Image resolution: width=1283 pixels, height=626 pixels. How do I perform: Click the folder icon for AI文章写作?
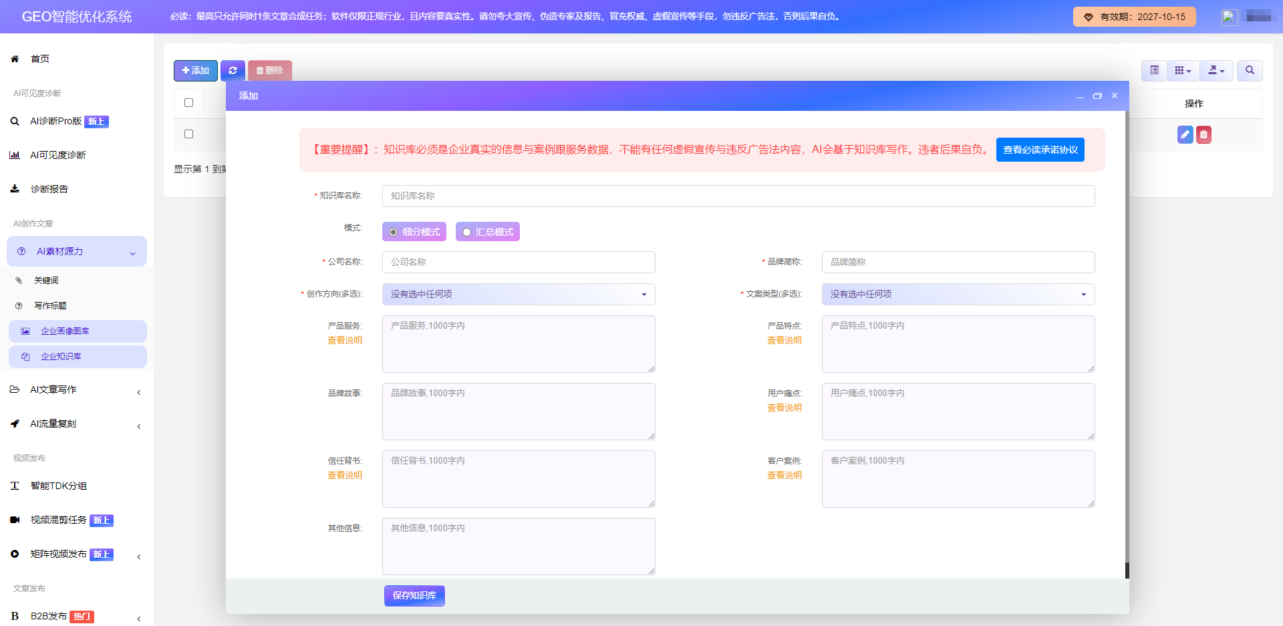pyautogui.click(x=15, y=389)
